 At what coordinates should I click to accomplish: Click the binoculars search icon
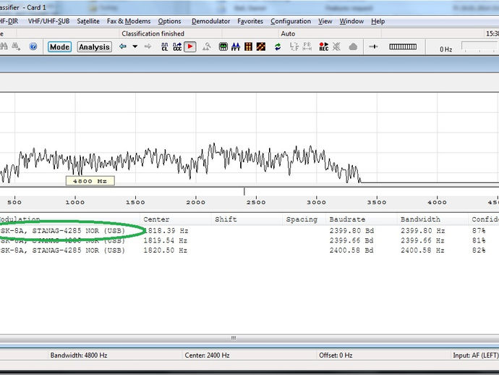4,47
